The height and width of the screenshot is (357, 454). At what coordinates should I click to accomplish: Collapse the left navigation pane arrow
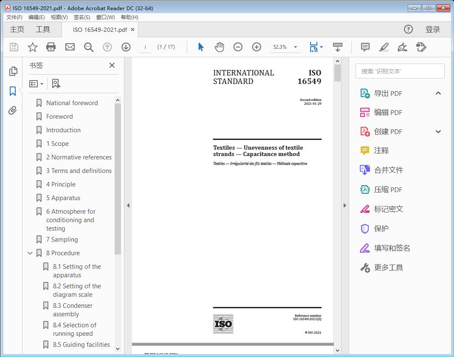tap(128, 206)
